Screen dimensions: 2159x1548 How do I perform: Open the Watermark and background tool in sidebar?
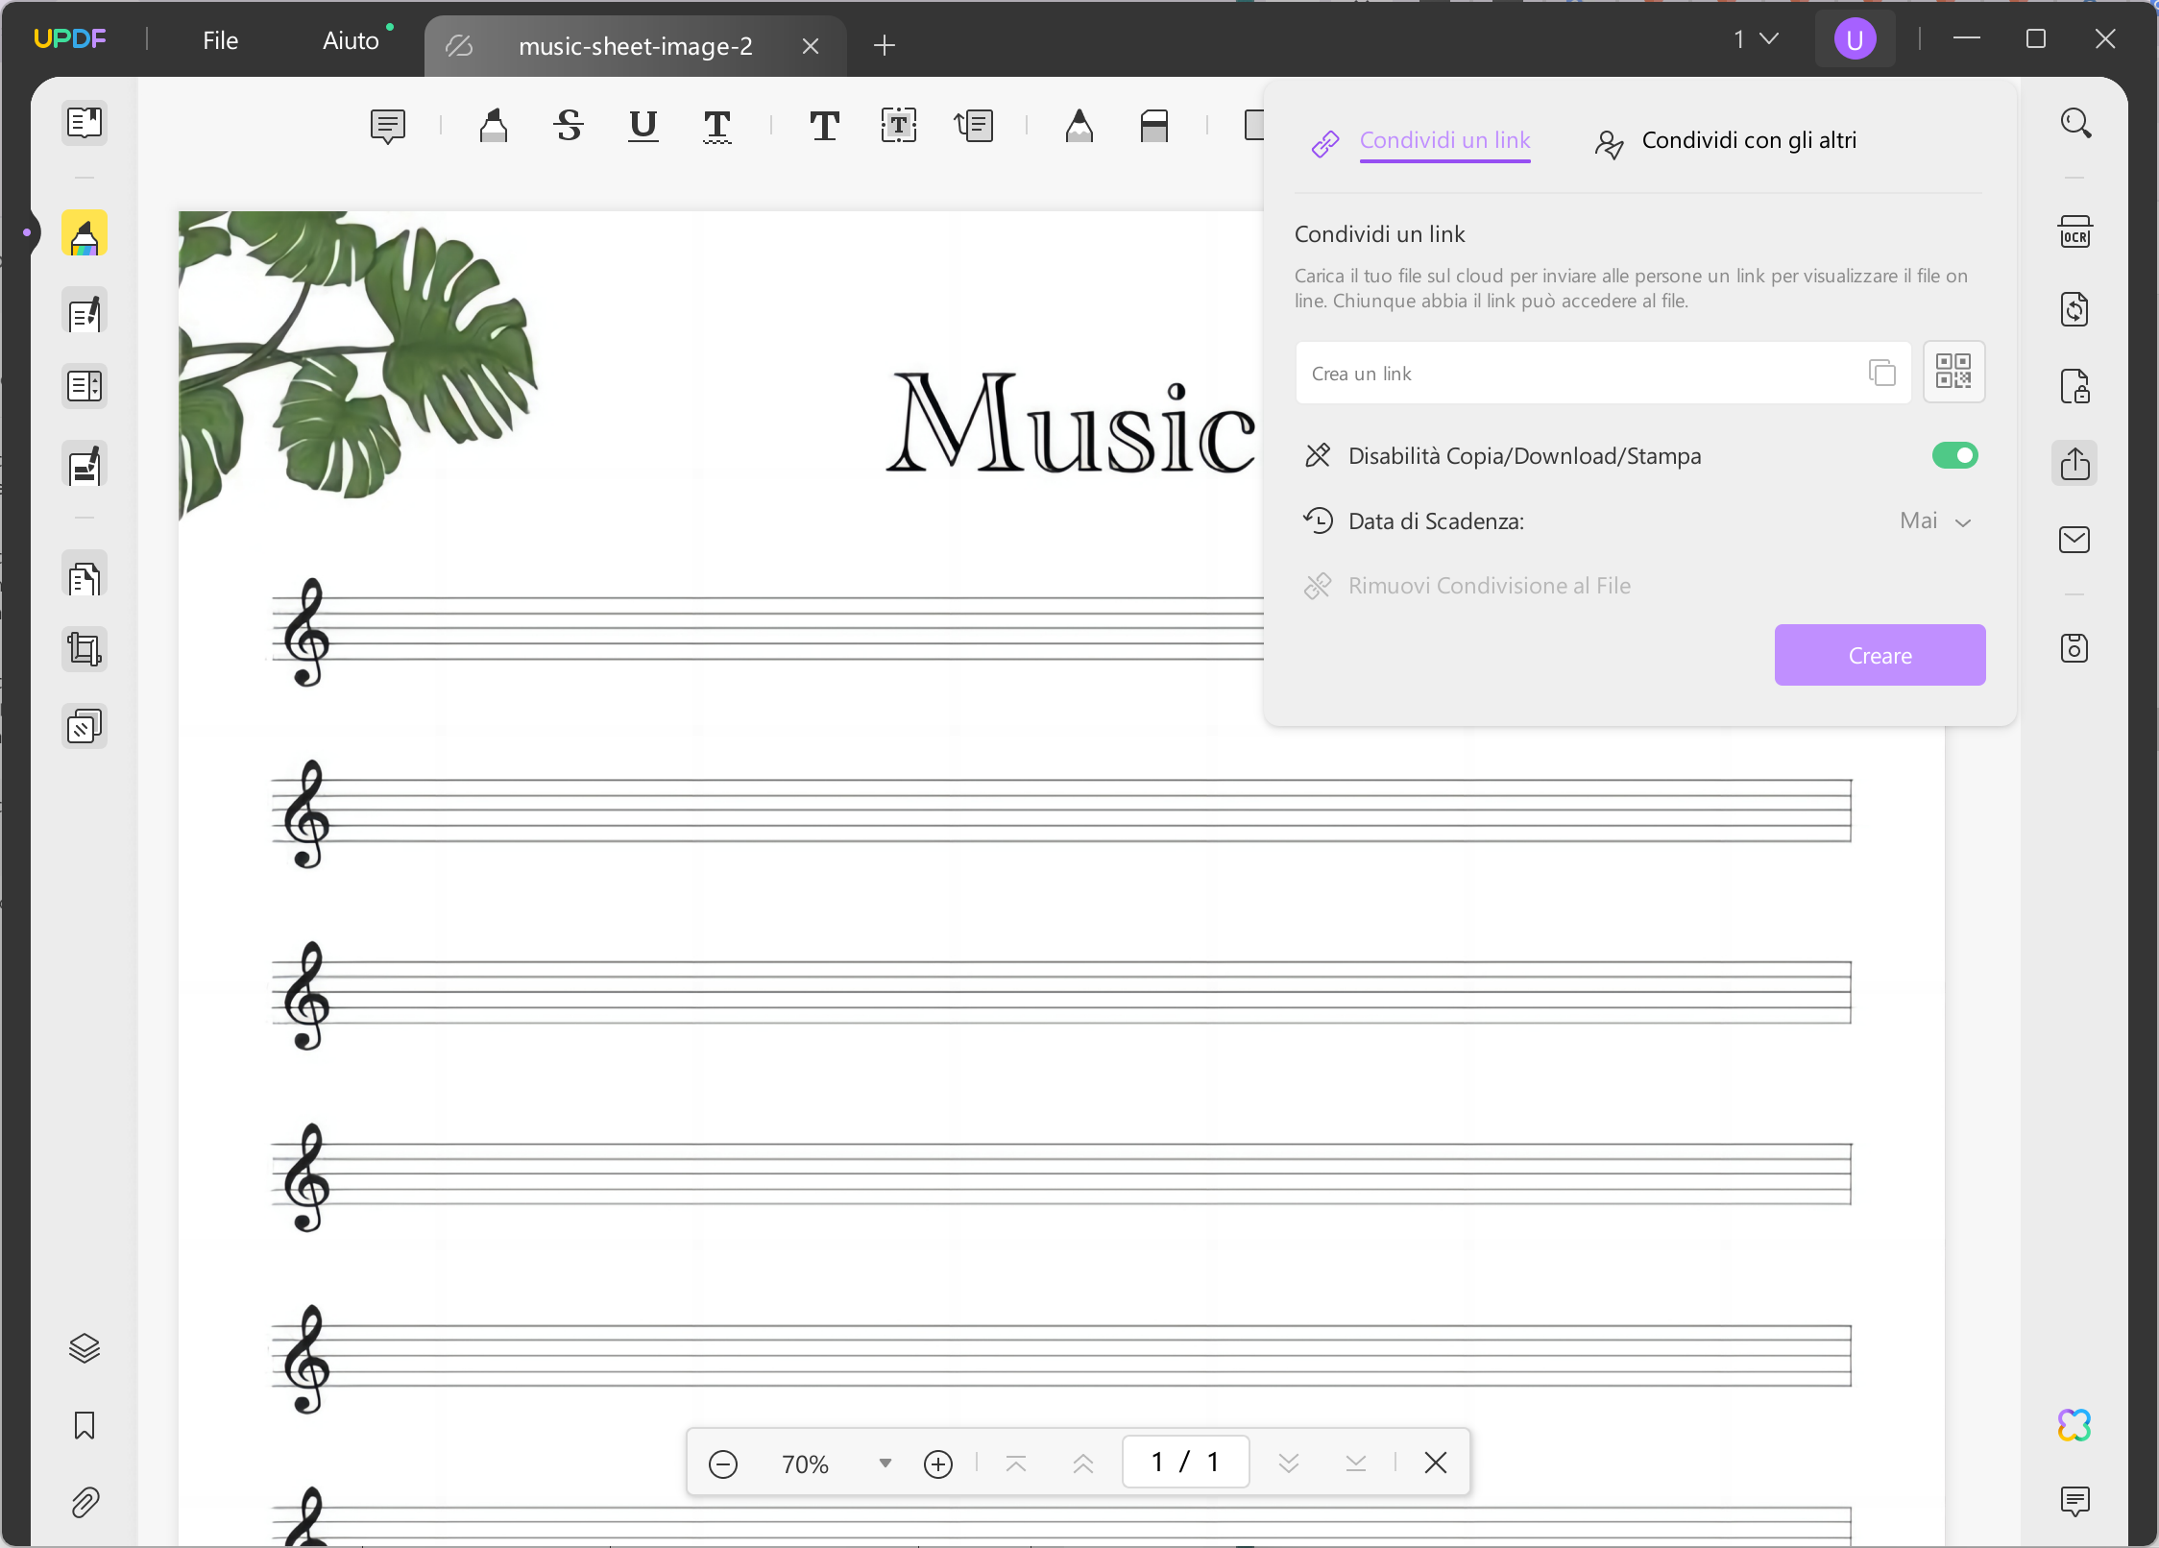pos(85,727)
